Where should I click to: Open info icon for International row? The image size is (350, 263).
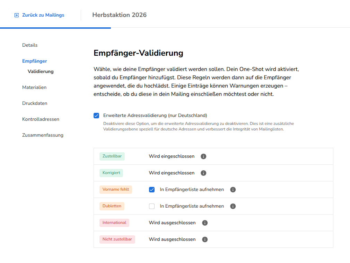tap(205, 223)
